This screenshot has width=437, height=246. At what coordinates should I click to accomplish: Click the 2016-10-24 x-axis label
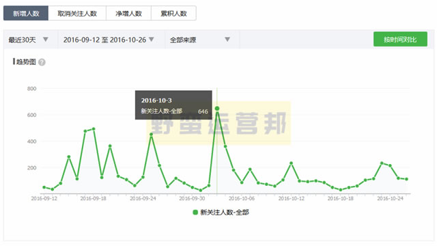(390, 198)
